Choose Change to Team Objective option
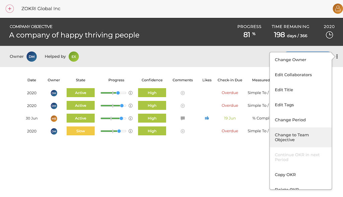The image size is (343, 197). pos(291,137)
